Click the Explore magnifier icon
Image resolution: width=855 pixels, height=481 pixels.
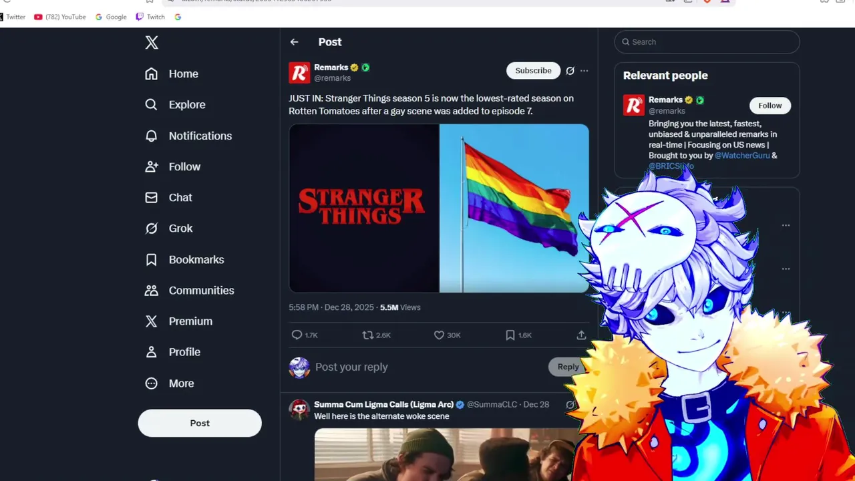coord(152,105)
